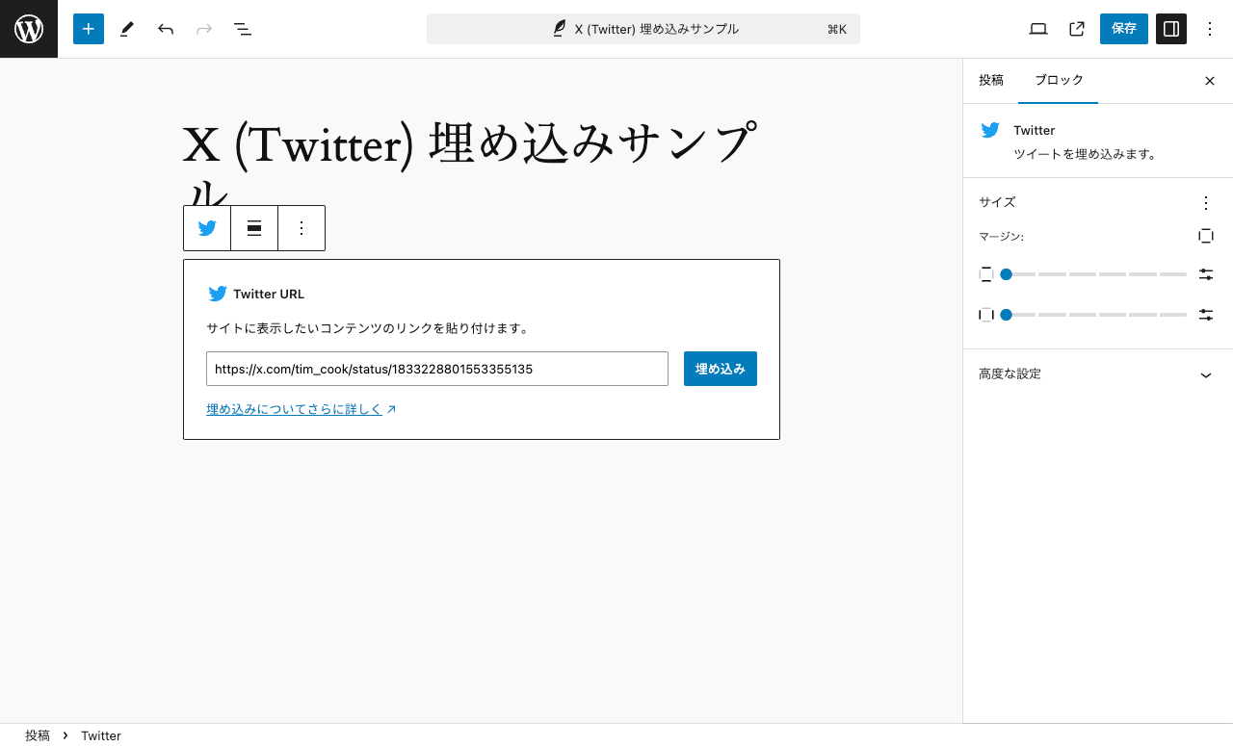Click the サイトに表示したいコンテンツ description text

pos(368,328)
